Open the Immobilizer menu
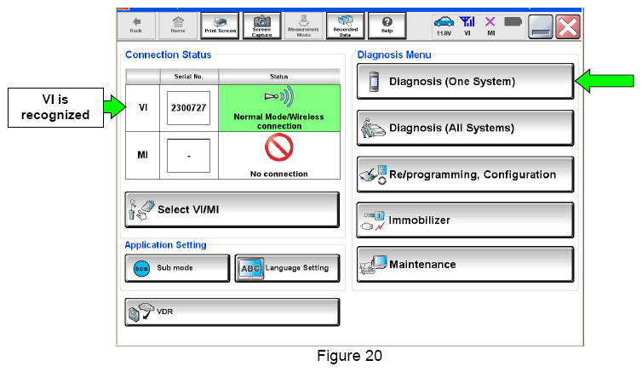642x372 pixels. (x=465, y=220)
